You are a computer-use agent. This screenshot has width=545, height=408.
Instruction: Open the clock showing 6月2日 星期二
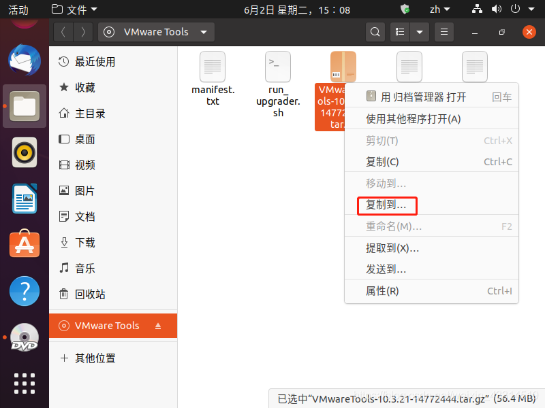pos(297,10)
